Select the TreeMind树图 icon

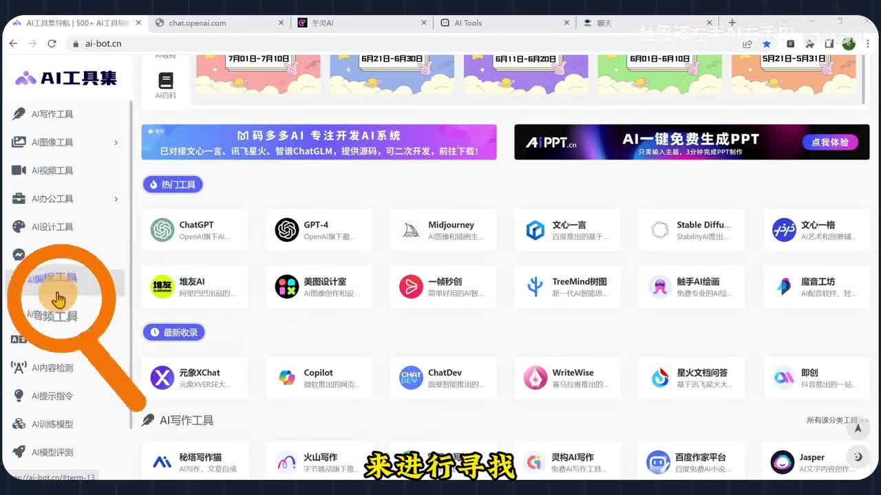(535, 287)
